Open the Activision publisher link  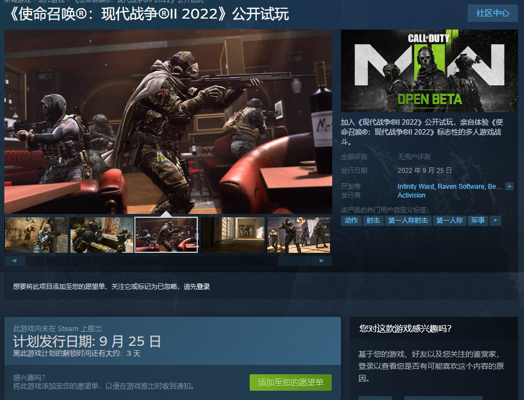point(411,195)
